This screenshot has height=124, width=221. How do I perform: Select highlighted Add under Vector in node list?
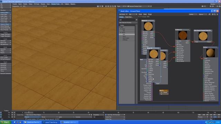point(127,34)
